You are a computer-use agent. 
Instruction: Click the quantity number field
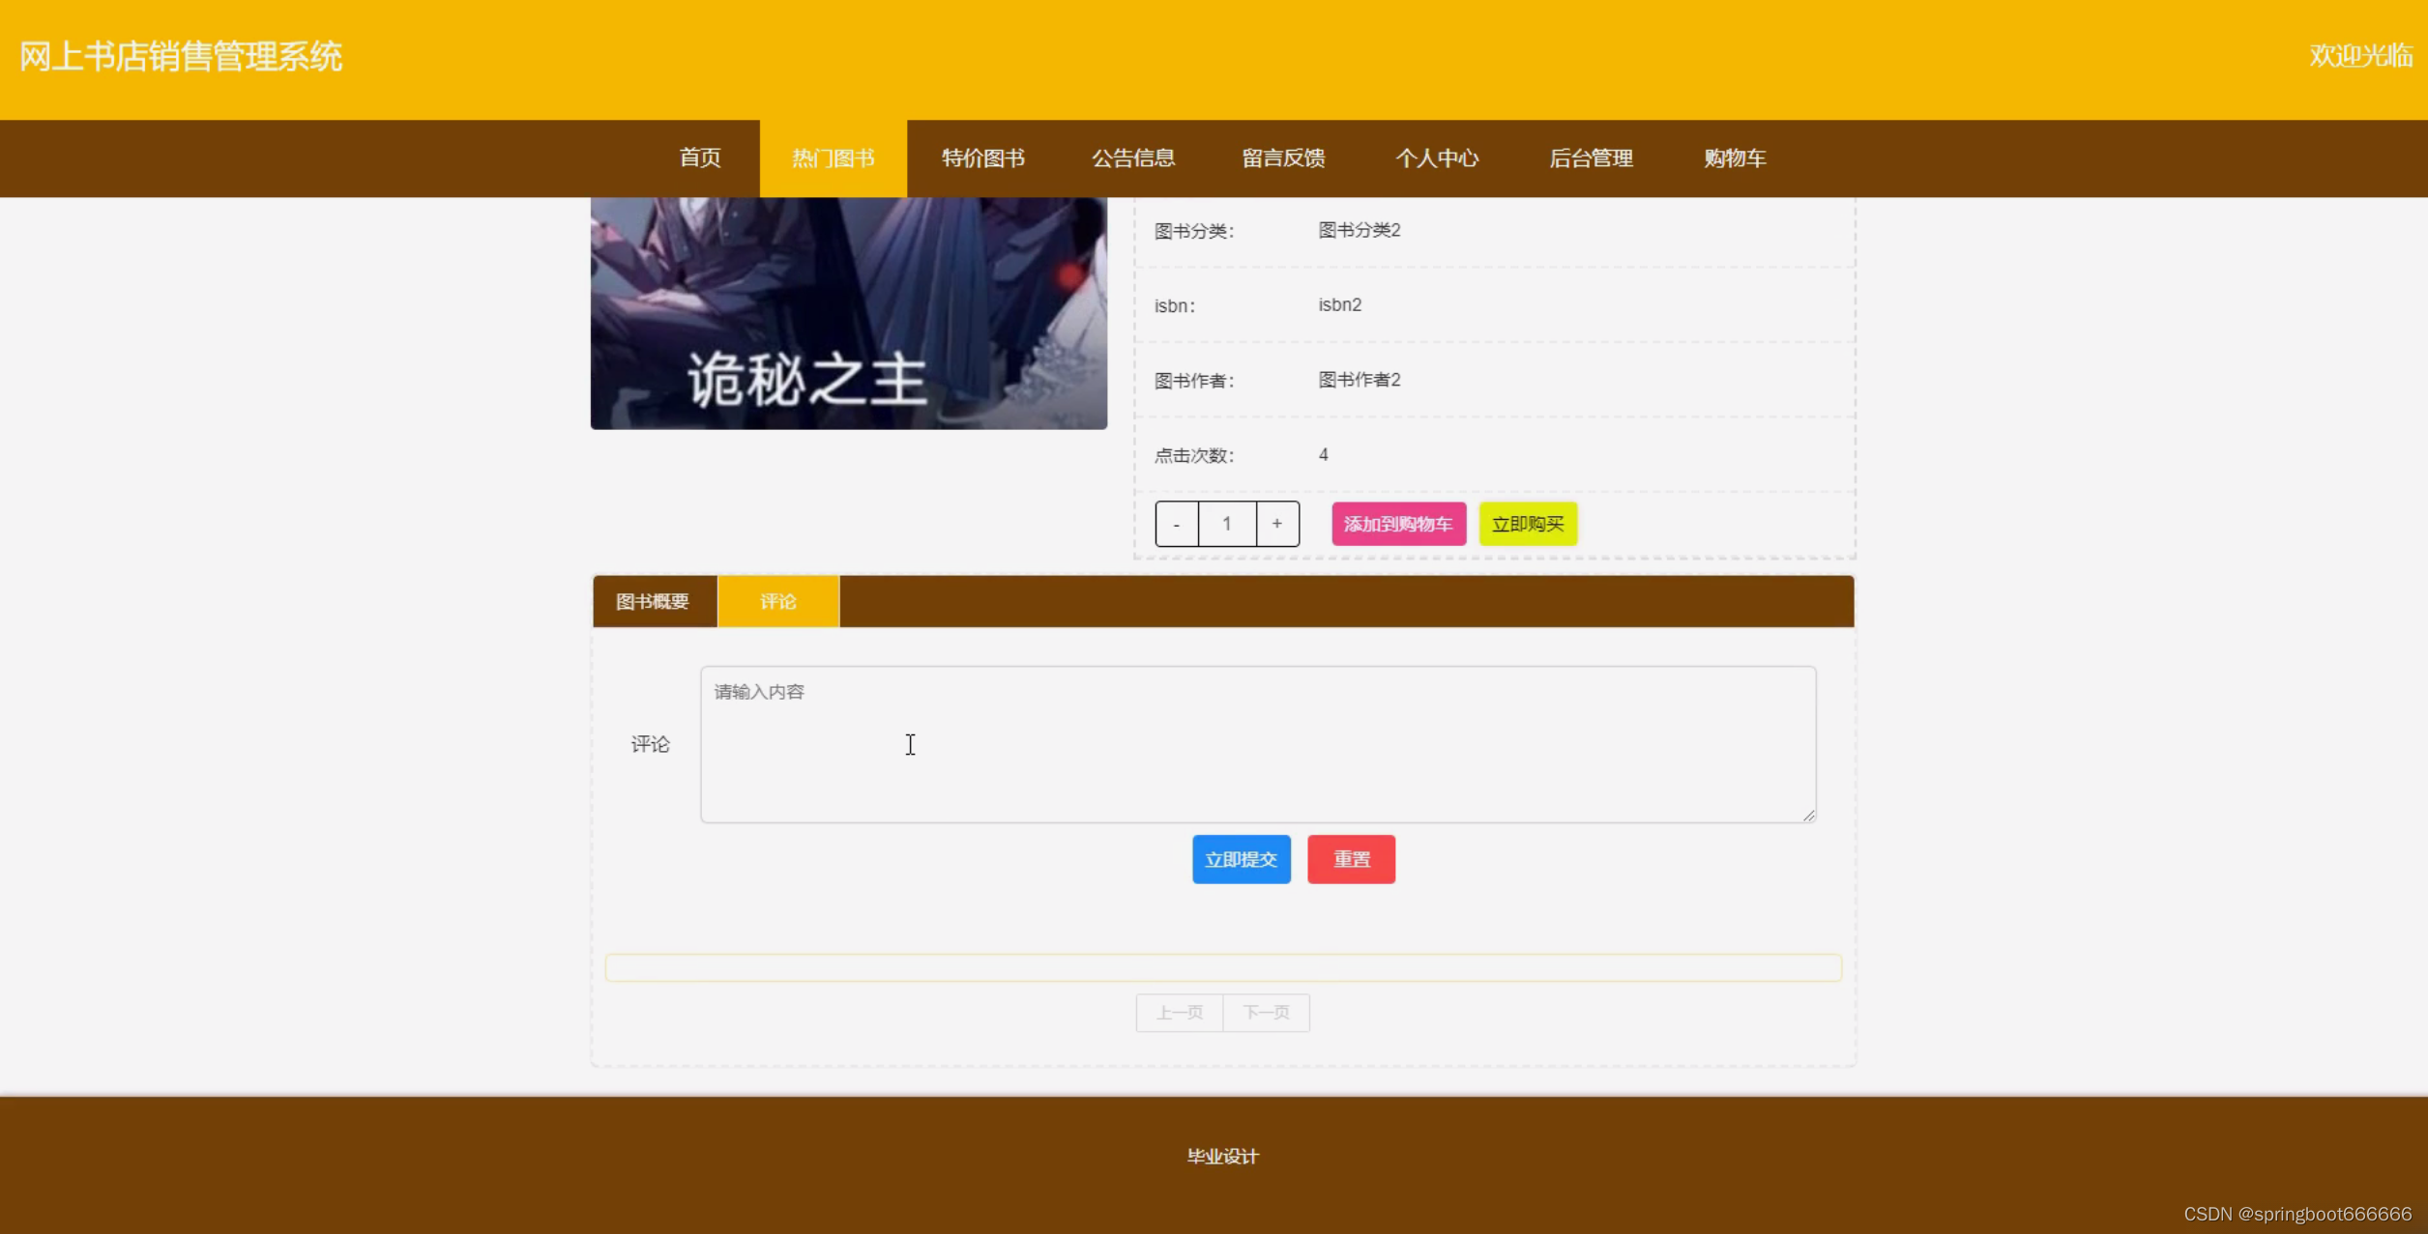[1226, 524]
